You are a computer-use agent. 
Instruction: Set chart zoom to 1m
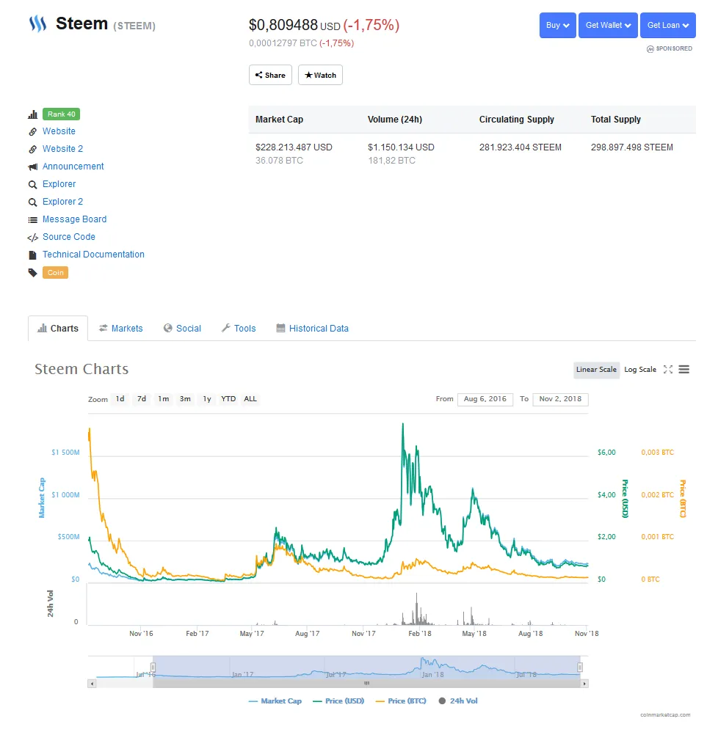(x=163, y=399)
